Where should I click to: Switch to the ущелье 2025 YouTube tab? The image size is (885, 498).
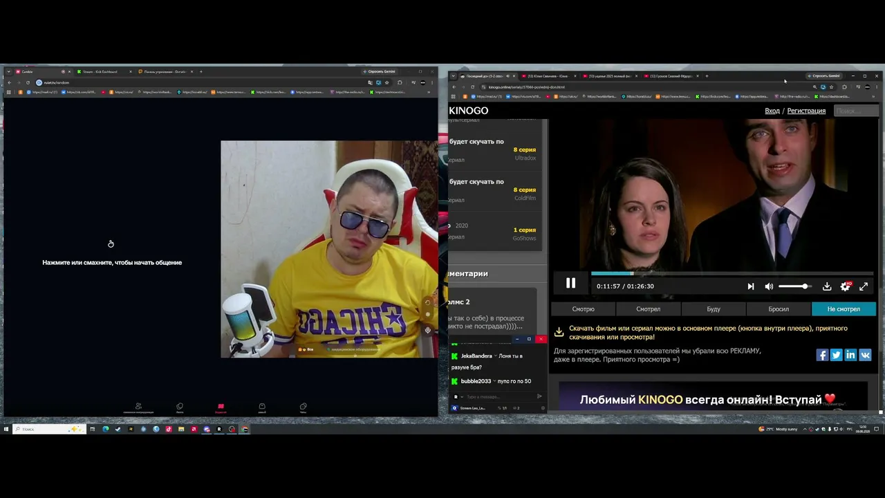609,76
